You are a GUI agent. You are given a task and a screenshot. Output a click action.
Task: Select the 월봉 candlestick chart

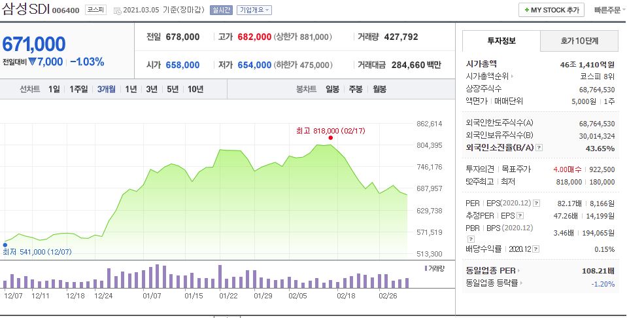(x=379, y=89)
